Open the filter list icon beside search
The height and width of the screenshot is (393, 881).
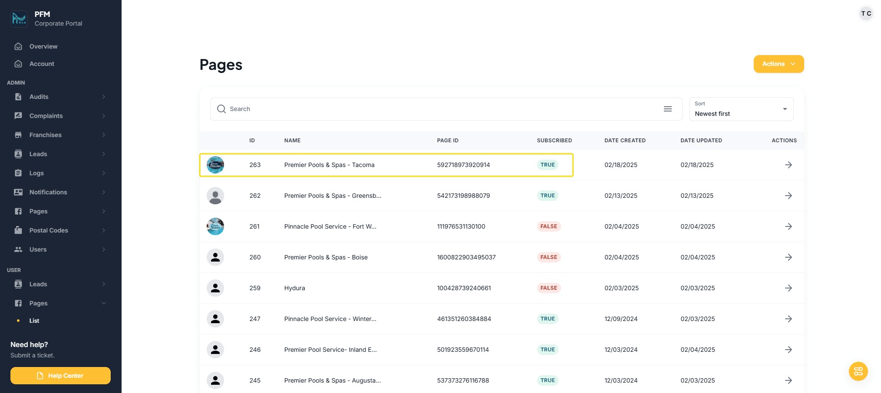pos(668,109)
